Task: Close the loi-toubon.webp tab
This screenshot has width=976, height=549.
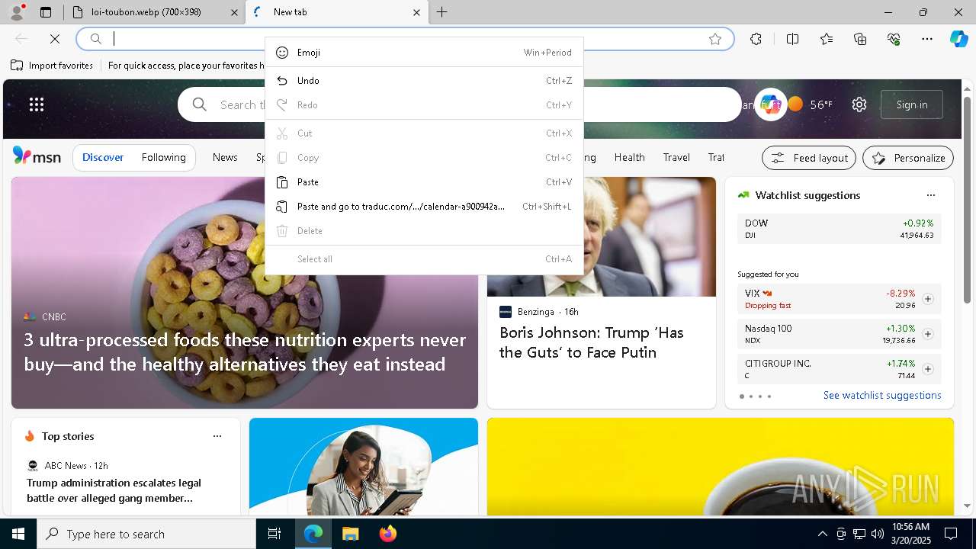Action: click(x=234, y=12)
